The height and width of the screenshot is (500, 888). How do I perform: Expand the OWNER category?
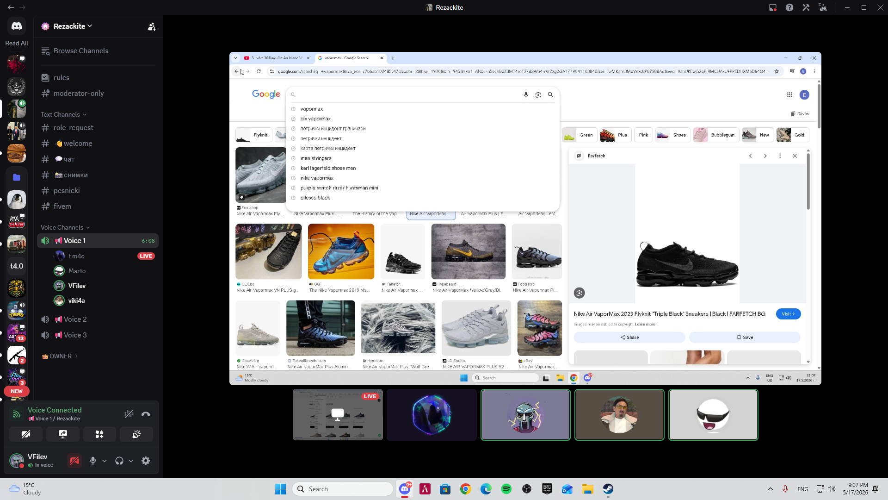pos(60,356)
